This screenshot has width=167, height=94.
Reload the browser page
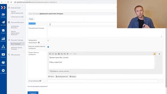click(8, 2)
